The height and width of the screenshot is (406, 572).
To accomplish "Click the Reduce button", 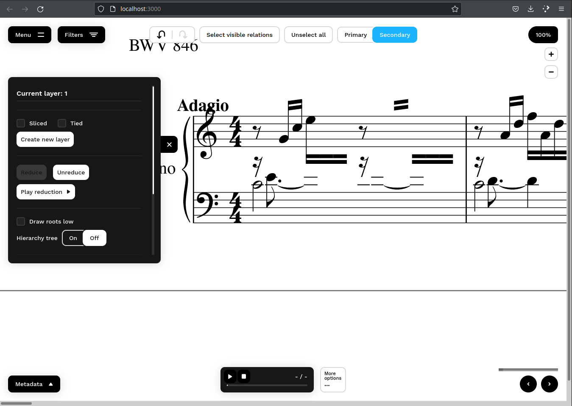I will (x=31, y=172).
